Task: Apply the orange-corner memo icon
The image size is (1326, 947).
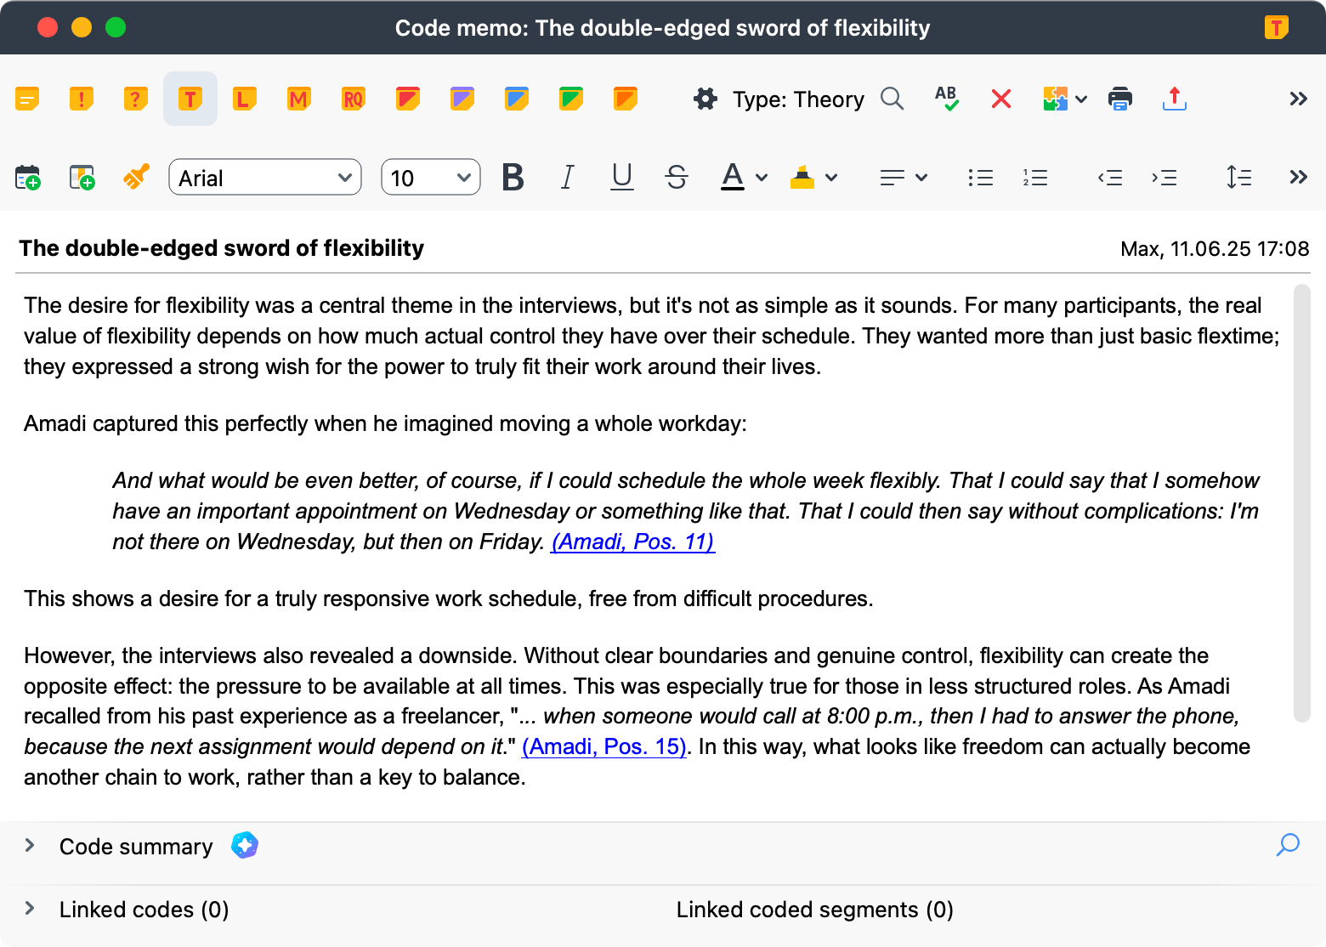Action: (x=626, y=99)
